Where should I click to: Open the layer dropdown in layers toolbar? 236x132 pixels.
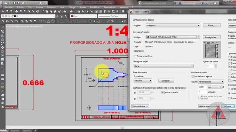(28, 16)
